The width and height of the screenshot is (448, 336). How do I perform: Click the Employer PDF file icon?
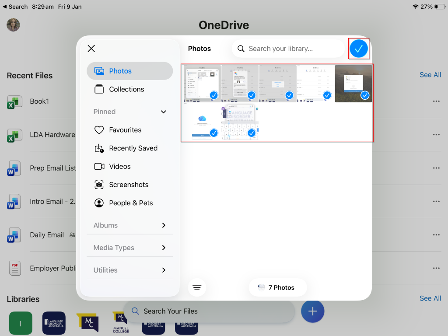pos(15,268)
